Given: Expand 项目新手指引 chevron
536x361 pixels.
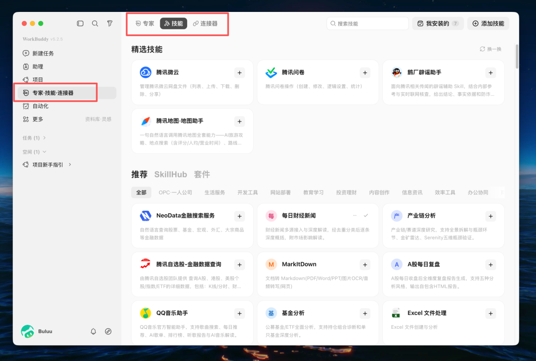Looking at the screenshot, I should 70,165.
